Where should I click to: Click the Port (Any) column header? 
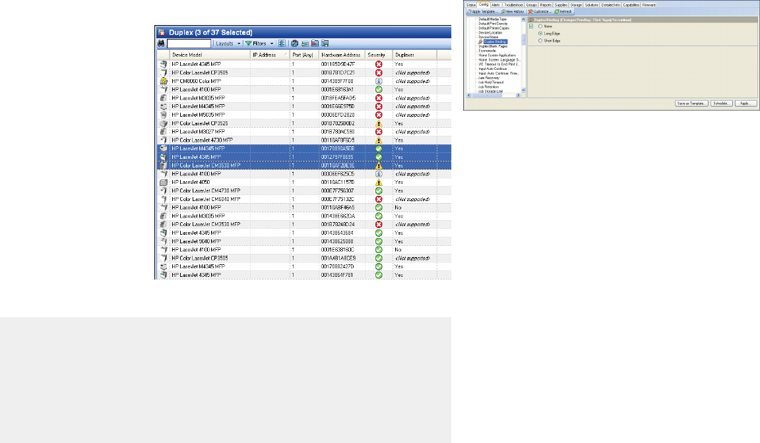point(304,55)
